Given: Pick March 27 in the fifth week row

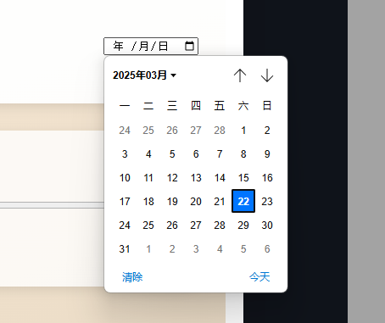Looking at the screenshot, I should (x=196, y=226).
